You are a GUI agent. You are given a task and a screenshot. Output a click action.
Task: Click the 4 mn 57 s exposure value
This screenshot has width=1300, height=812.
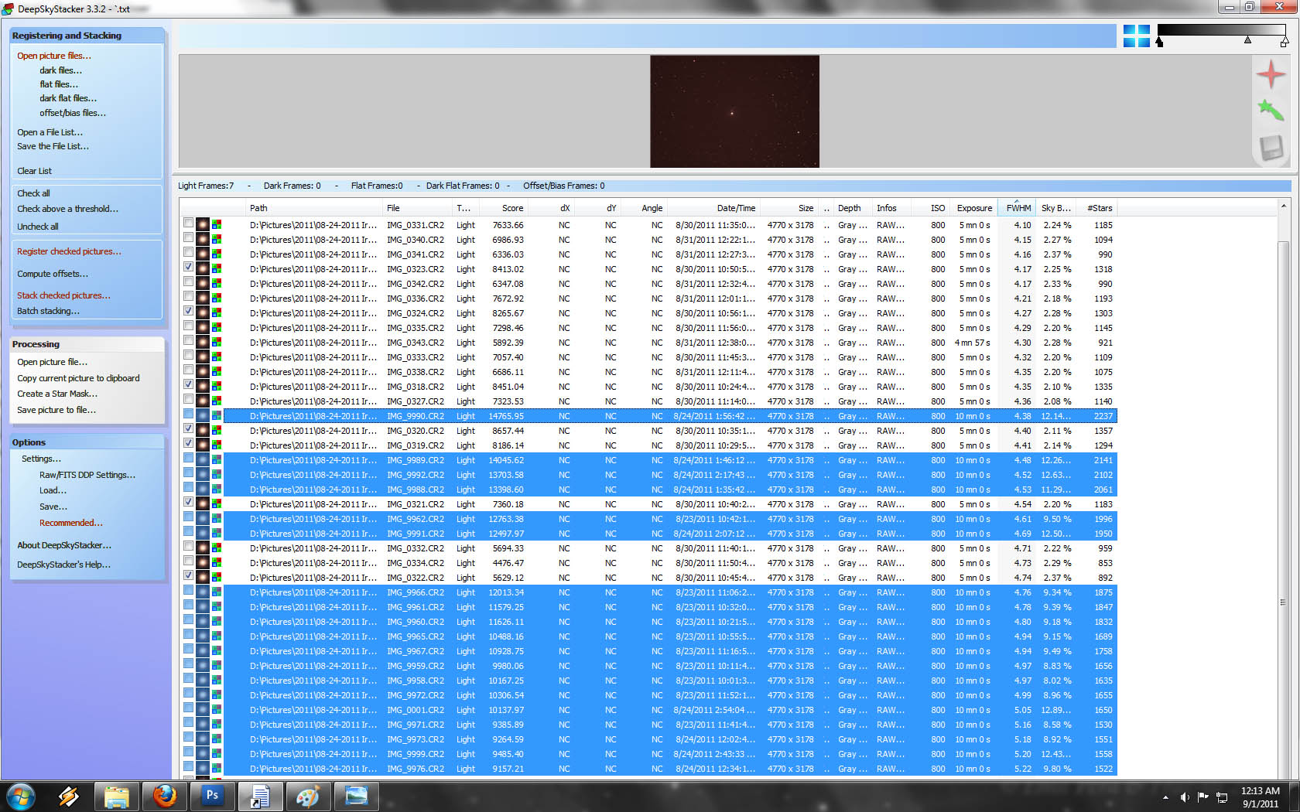pyautogui.click(x=972, y=343)
